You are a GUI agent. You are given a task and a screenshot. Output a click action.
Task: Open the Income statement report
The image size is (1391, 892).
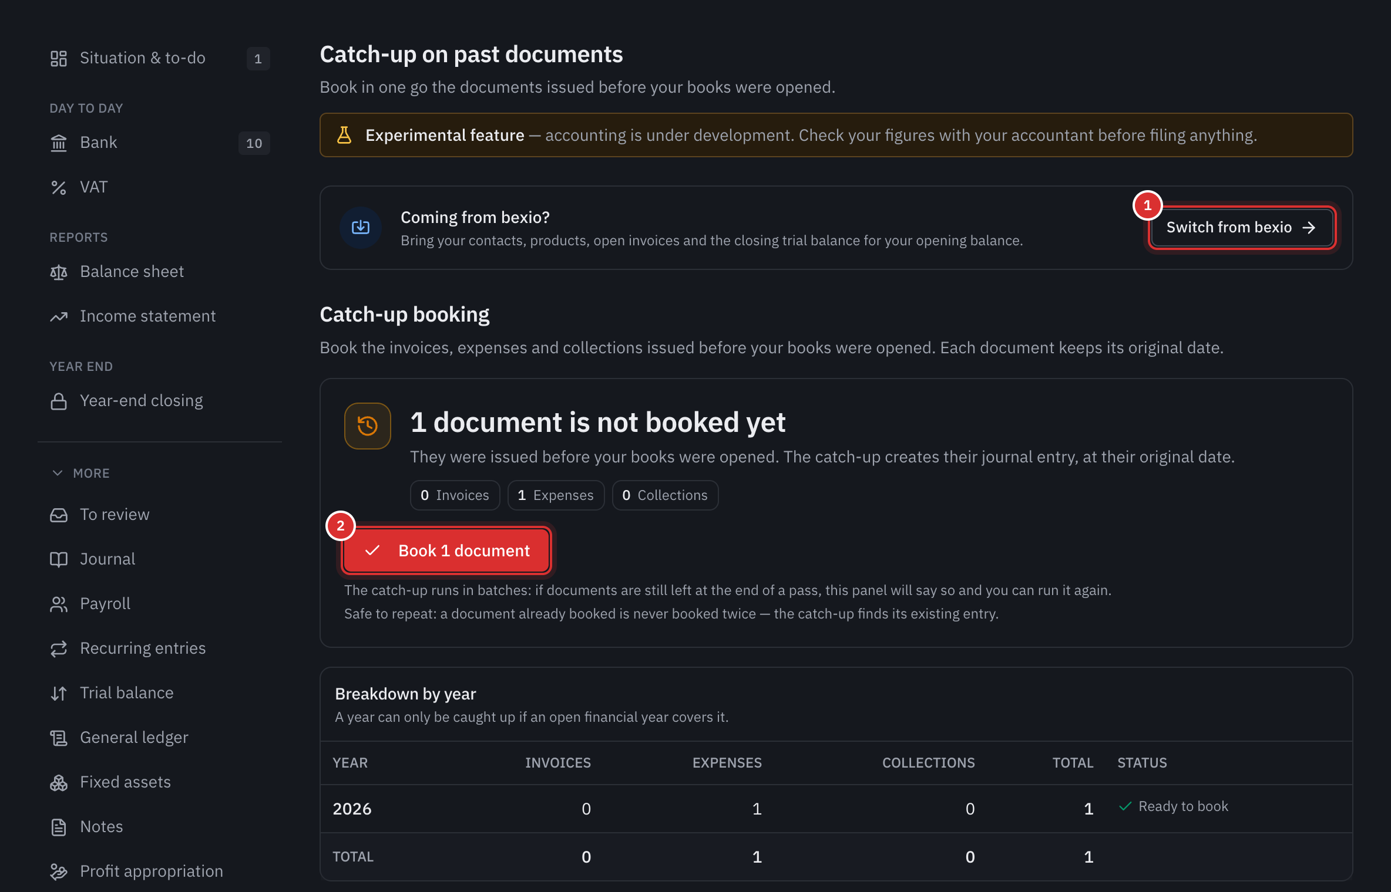coord(160,316)
